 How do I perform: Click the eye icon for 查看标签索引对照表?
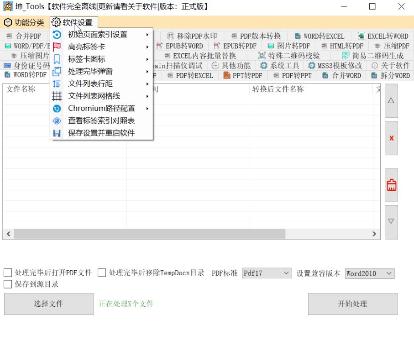pos(57,121)
